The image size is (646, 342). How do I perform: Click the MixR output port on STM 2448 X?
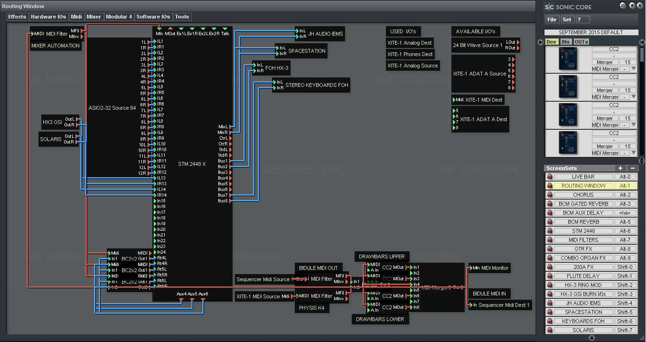tap(231, 133)
